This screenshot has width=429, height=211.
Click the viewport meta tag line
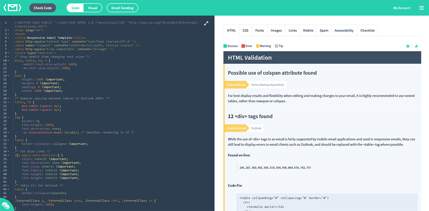point(77,45)
